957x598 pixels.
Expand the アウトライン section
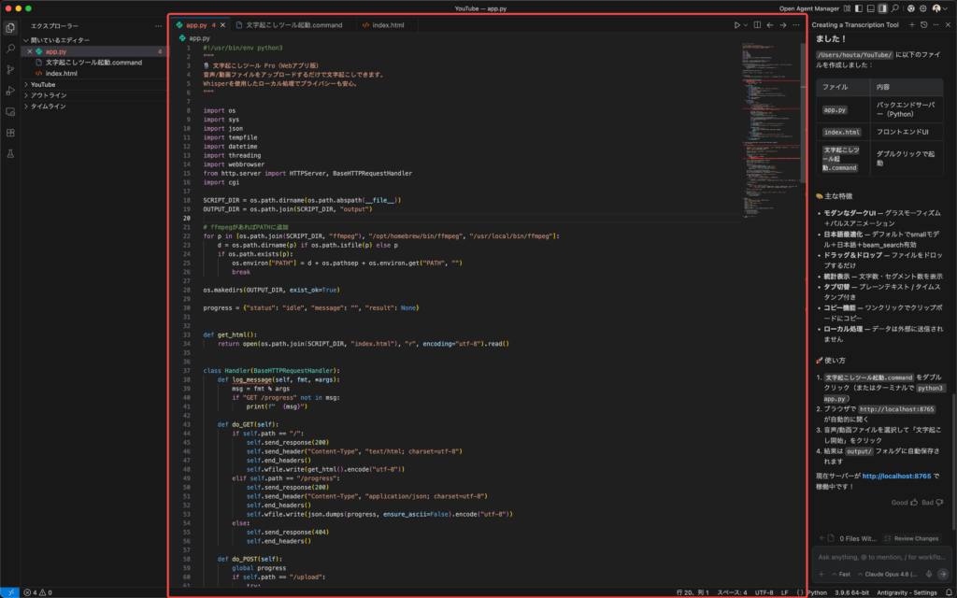[49, 95]
